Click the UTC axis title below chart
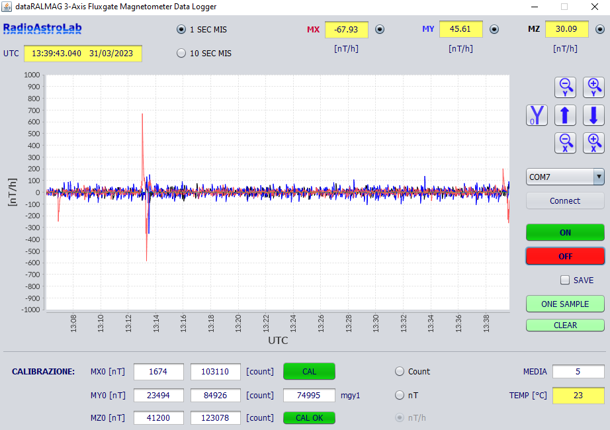610x430 pixels. (x=278, y=341)
